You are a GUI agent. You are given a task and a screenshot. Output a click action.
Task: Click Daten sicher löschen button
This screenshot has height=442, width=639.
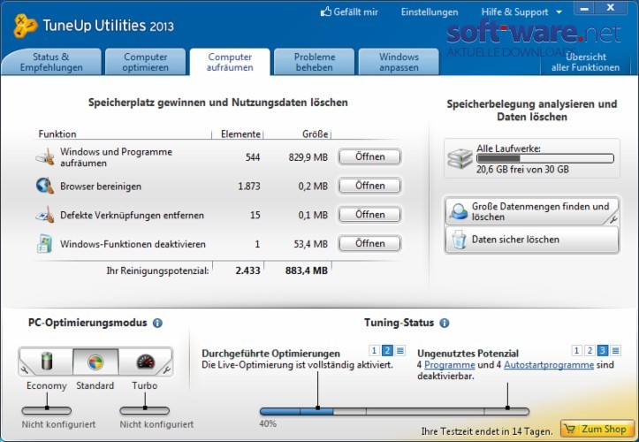532,240
